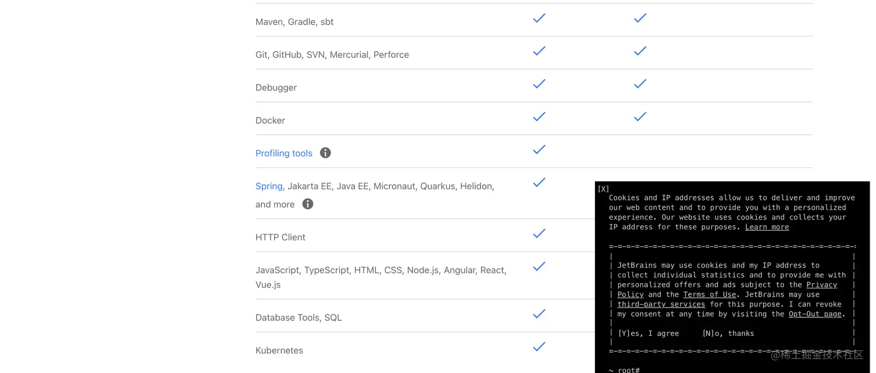The height and width of the screenshot is (373, 876).
Task: Click the checkmark in the HTTP Client row
Action: pyautogui.click(x=539, y=233)
